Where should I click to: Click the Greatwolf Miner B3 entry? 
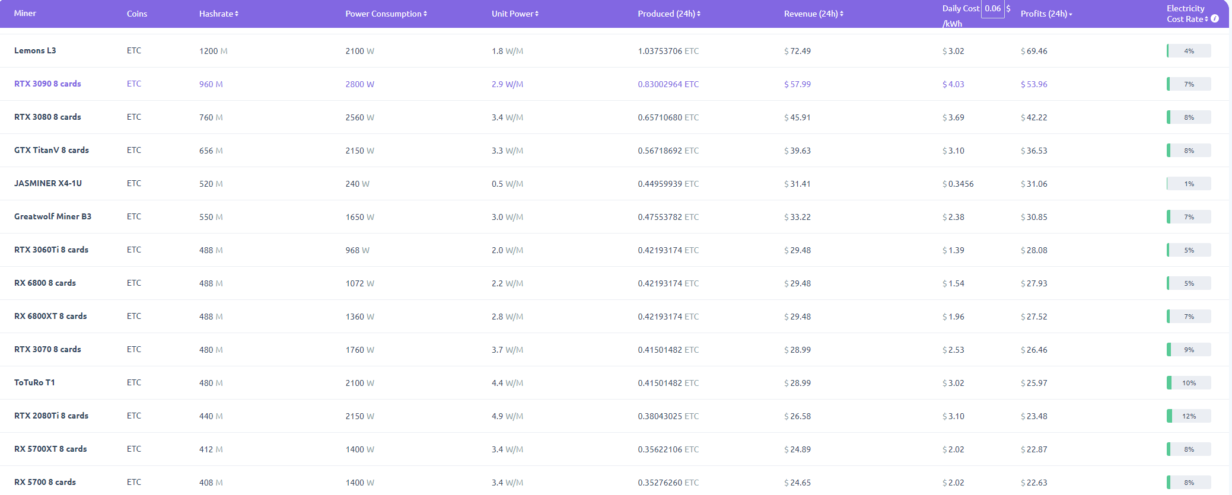(x=53, y=216)
